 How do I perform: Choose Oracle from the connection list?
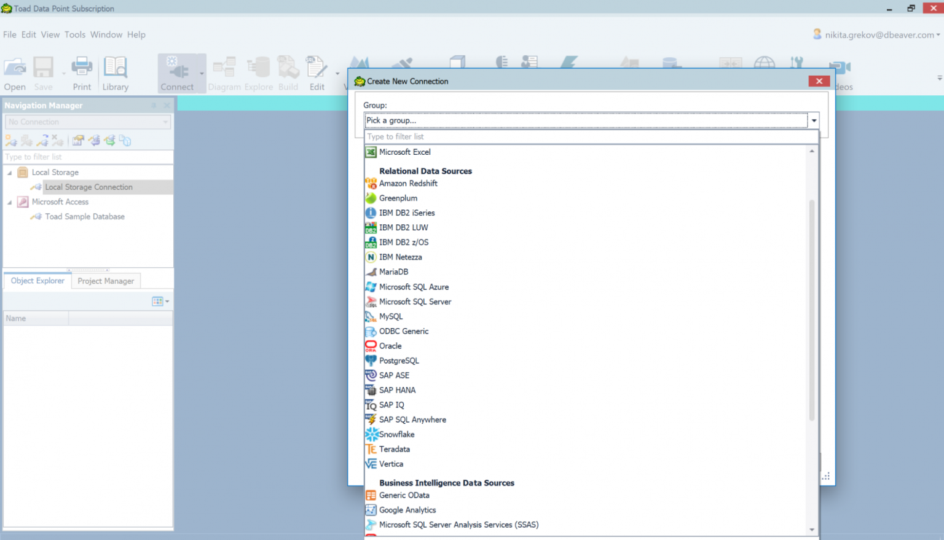[390, 346]
